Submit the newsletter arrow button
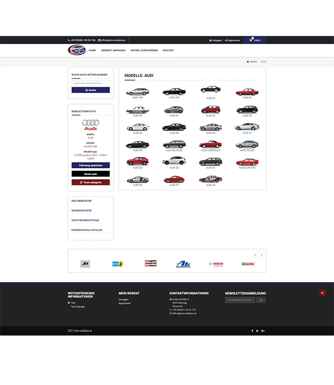 click(x=261, y=300)
